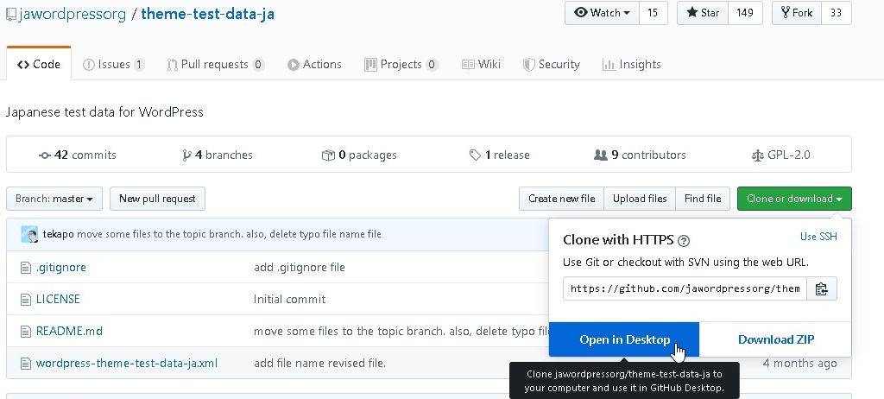This screenshot has width=884, height=399.
Task: Fork the theme-test-data-ja repository
Action: tap(797, 13)
